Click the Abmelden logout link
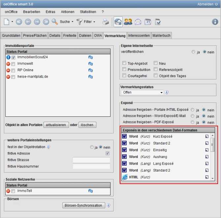The width and height of the screenshot is (221, 218). click(207, 4)
